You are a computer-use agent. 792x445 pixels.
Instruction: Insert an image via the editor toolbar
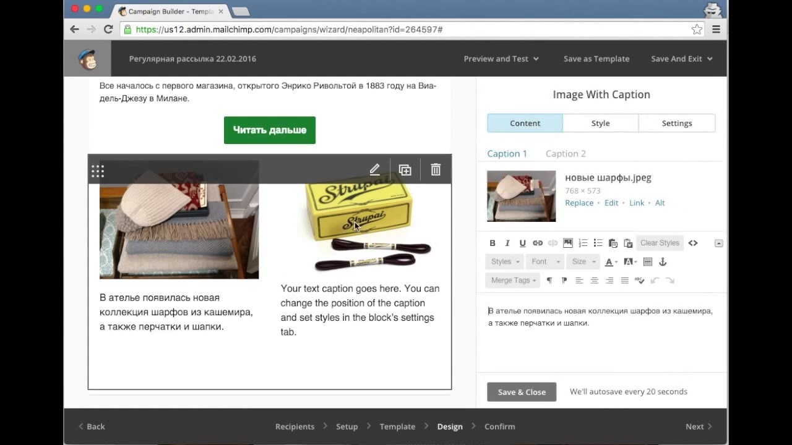pos(568,243)
